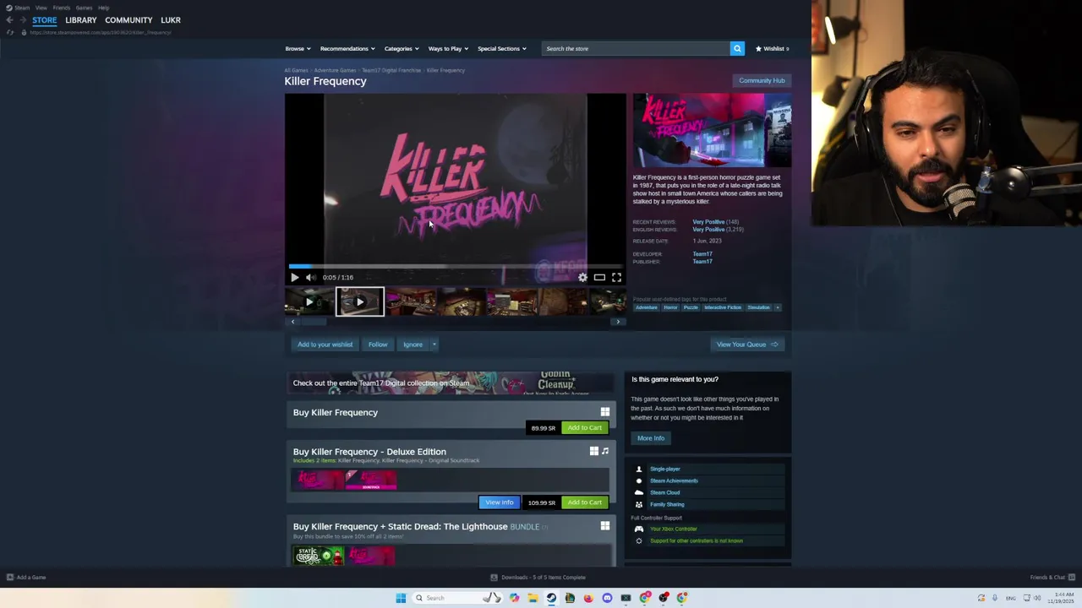
Task: Open Discord from the Windows taskbar
Action: click(607, 598)
